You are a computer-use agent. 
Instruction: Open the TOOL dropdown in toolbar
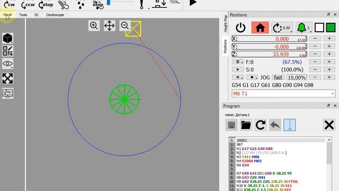click(x=175, y=2)
